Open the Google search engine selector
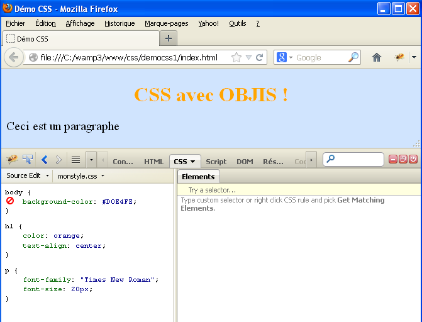 click(x=284, y=57)
